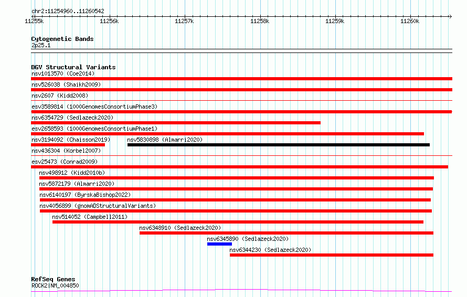Click the thin red nsv2607 line
467x297 pixels.
(241, 101)
